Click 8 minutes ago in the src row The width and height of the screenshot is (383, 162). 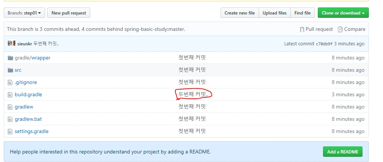(348, 70)
